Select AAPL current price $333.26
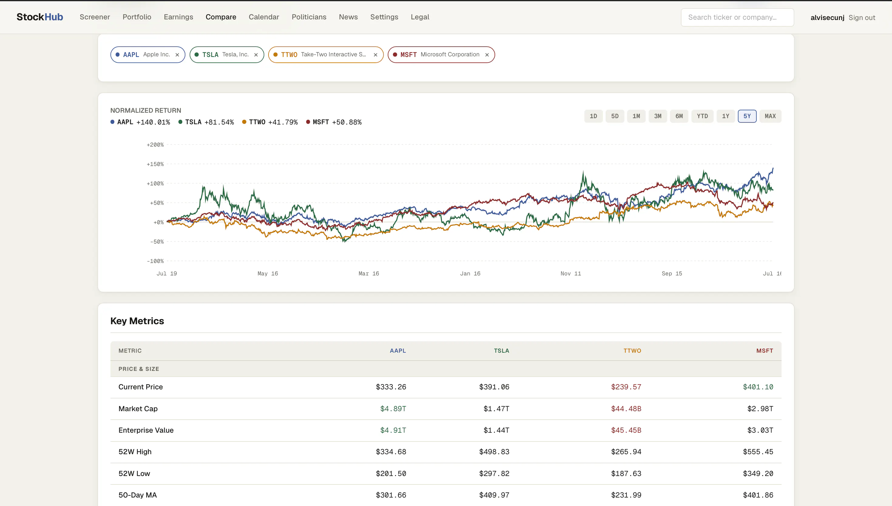 391,387
